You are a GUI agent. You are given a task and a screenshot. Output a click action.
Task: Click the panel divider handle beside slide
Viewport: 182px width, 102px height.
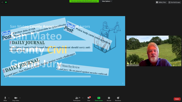(x=126, y=51)
